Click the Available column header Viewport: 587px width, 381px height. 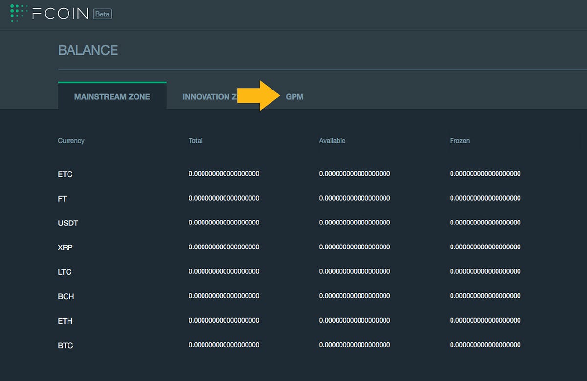332,141
